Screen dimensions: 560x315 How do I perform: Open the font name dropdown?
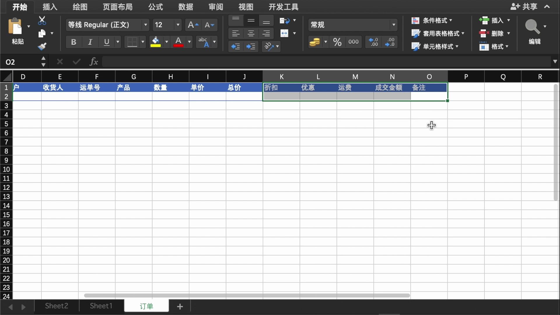point(146,25)
